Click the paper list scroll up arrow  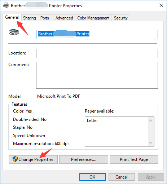point(150,121)
